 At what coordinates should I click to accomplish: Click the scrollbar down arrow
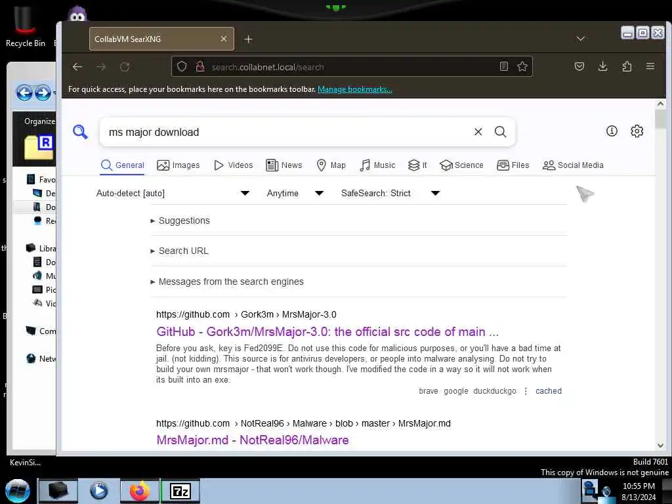tap(660, 446)
